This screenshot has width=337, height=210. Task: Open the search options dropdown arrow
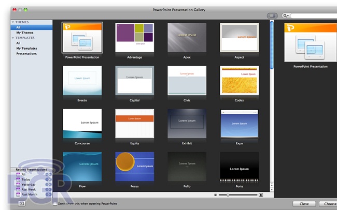coord(288,16)
